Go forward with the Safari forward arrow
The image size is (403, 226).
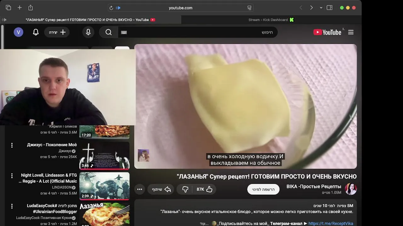[x=311, y=8]
